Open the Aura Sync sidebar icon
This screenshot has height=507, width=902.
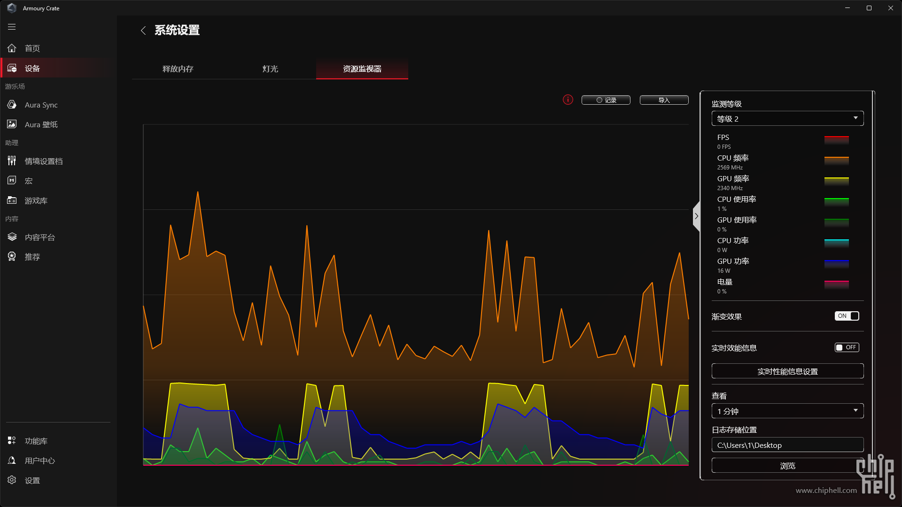(x=12, y=105)
